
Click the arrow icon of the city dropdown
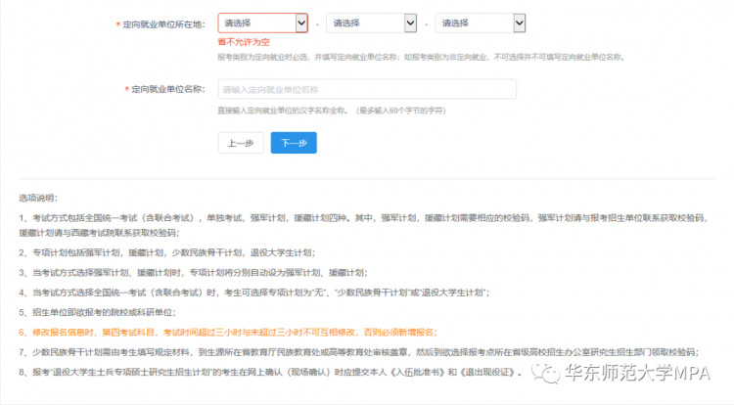410,23
